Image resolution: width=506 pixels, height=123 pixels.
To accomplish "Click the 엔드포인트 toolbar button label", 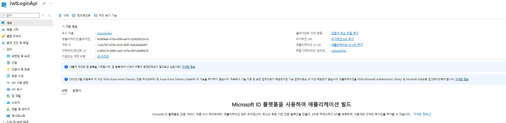I will pyautogui.click(x=84, y=15).
